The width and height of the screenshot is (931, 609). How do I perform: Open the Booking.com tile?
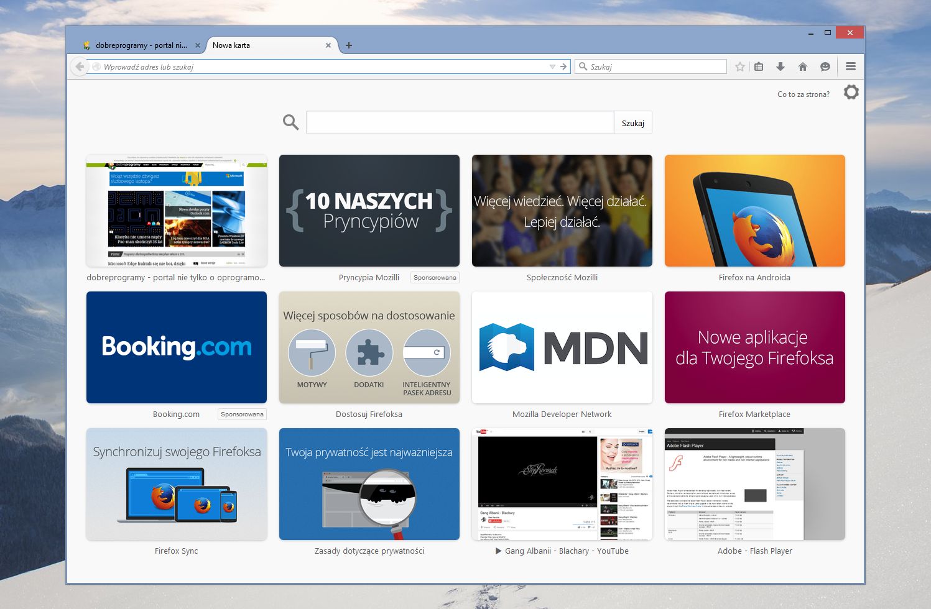pos(177,347)
